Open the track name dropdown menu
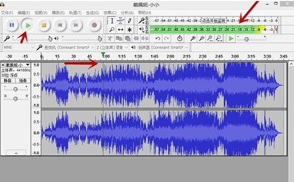This screenshot has width=294, height=182. click(18, 65)
